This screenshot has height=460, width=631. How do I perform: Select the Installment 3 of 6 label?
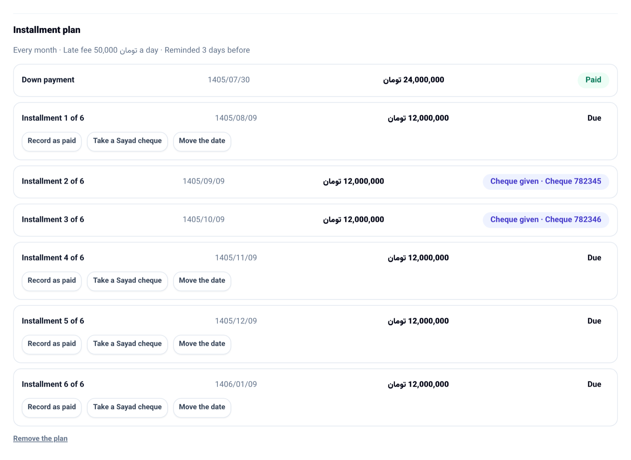53,220
